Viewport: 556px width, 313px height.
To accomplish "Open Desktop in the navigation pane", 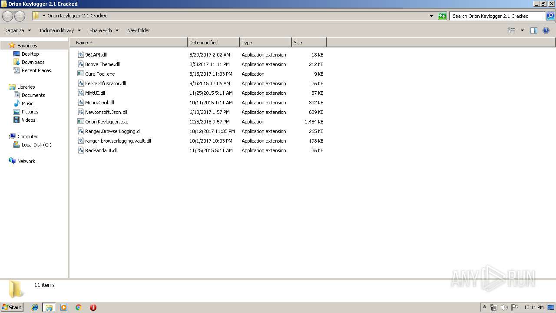I will [30, 54].
